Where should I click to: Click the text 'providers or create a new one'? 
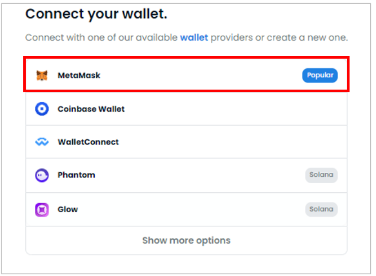279,37
